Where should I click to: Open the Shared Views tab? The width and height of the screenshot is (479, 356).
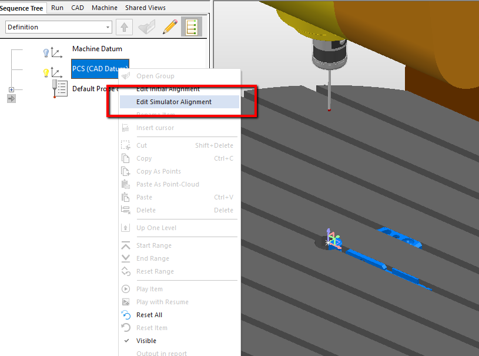(x=145, y=8)
